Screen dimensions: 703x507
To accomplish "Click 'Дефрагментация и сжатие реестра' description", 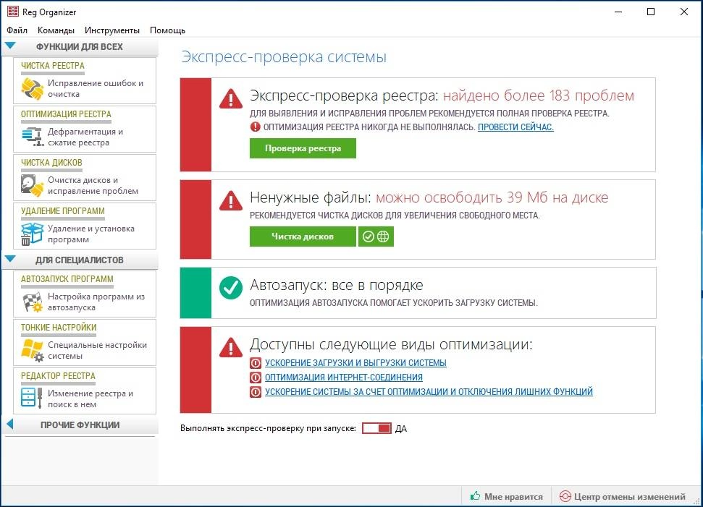I will 85,137.
